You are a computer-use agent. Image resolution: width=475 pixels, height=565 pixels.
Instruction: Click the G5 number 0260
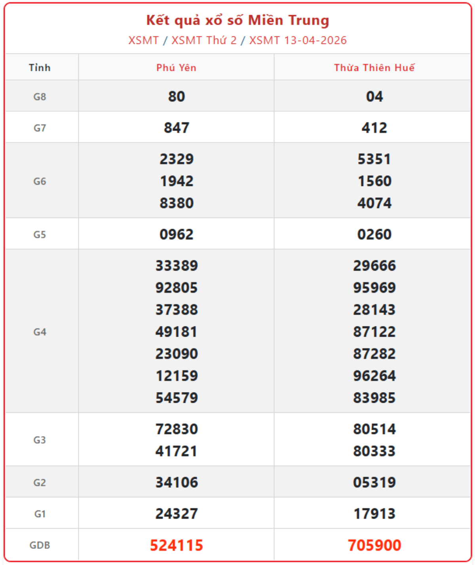(x=374, y=235)
